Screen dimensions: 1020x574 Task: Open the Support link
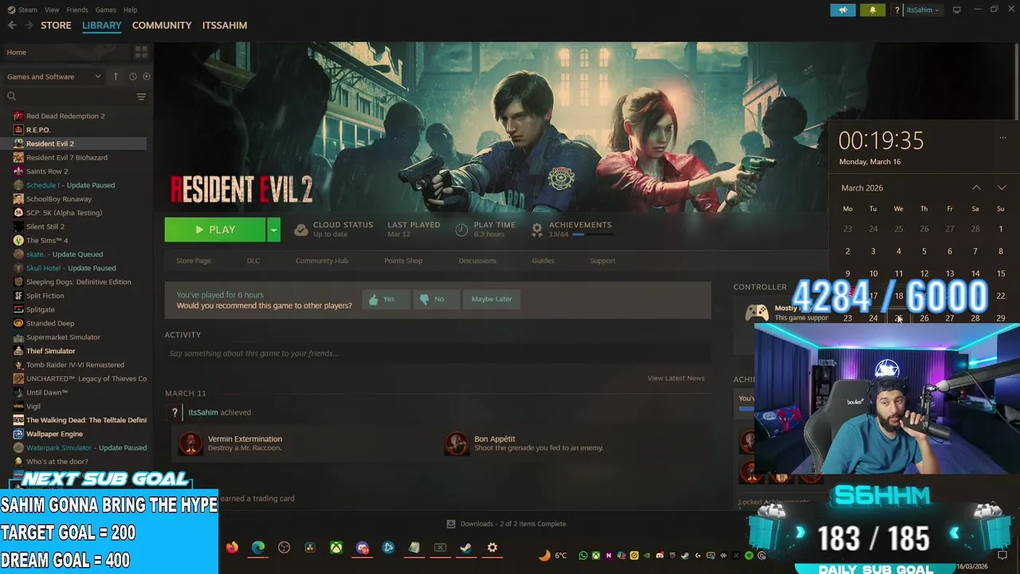click(602, 261)
